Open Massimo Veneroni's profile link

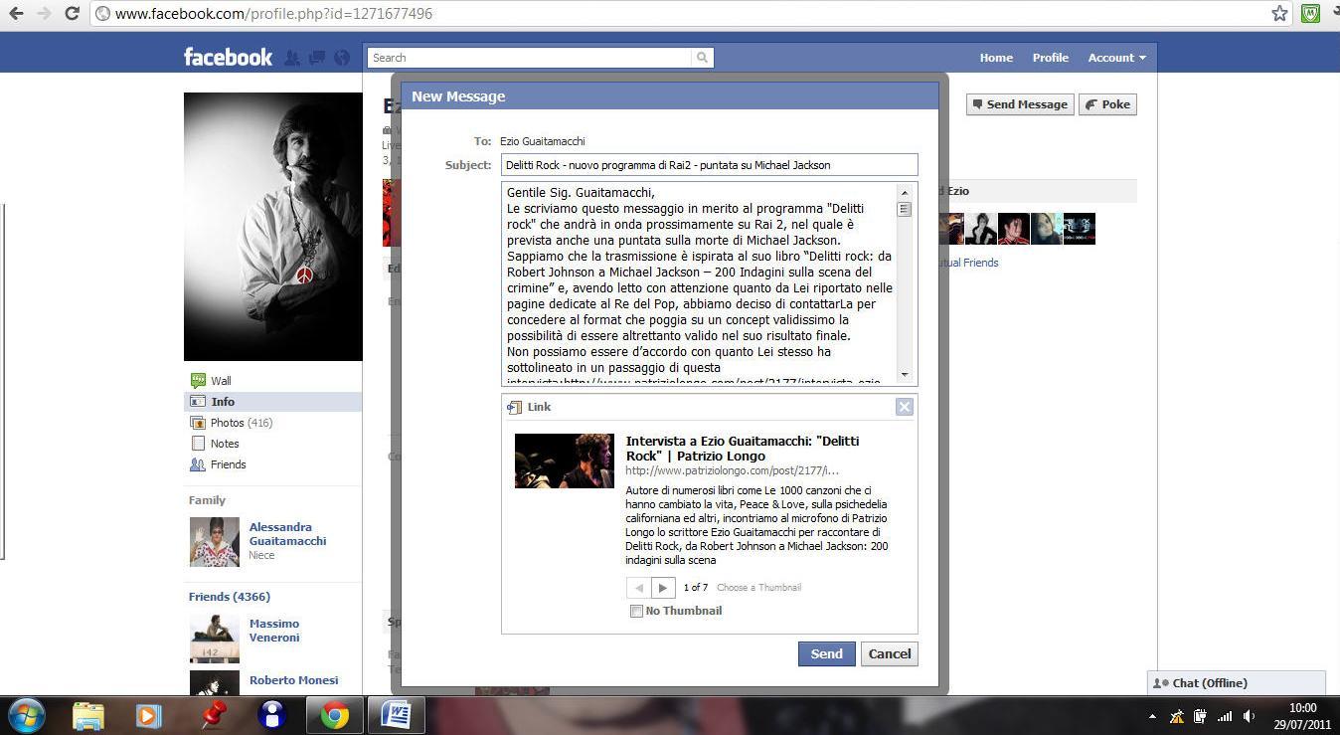click(x=274, y=631)
